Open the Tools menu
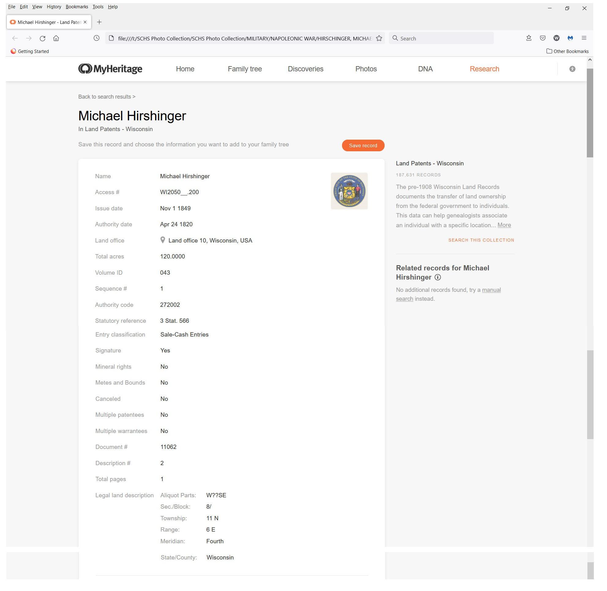 point(98,7)
